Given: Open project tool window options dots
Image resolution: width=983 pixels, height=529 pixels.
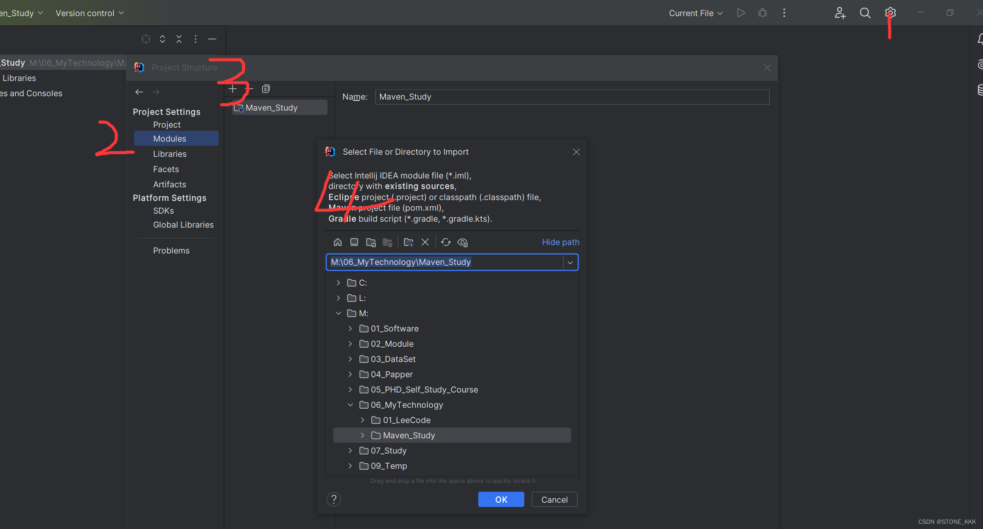Looking at the screenshot, I should 196,39.
